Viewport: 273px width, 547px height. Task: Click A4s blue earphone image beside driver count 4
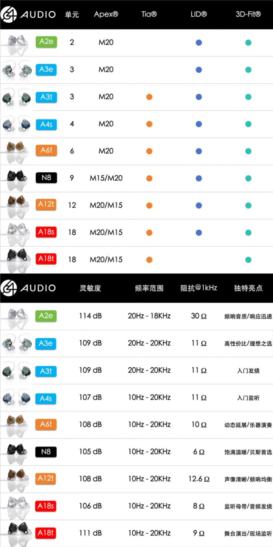click(x=17, y=124)
